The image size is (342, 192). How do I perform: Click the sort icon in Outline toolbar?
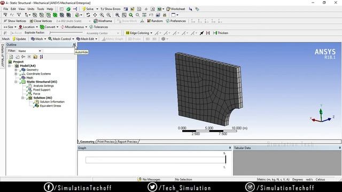click(42, 57)
